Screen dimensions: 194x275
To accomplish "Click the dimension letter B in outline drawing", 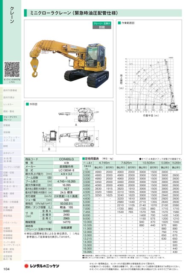I will tap(49, 149).
